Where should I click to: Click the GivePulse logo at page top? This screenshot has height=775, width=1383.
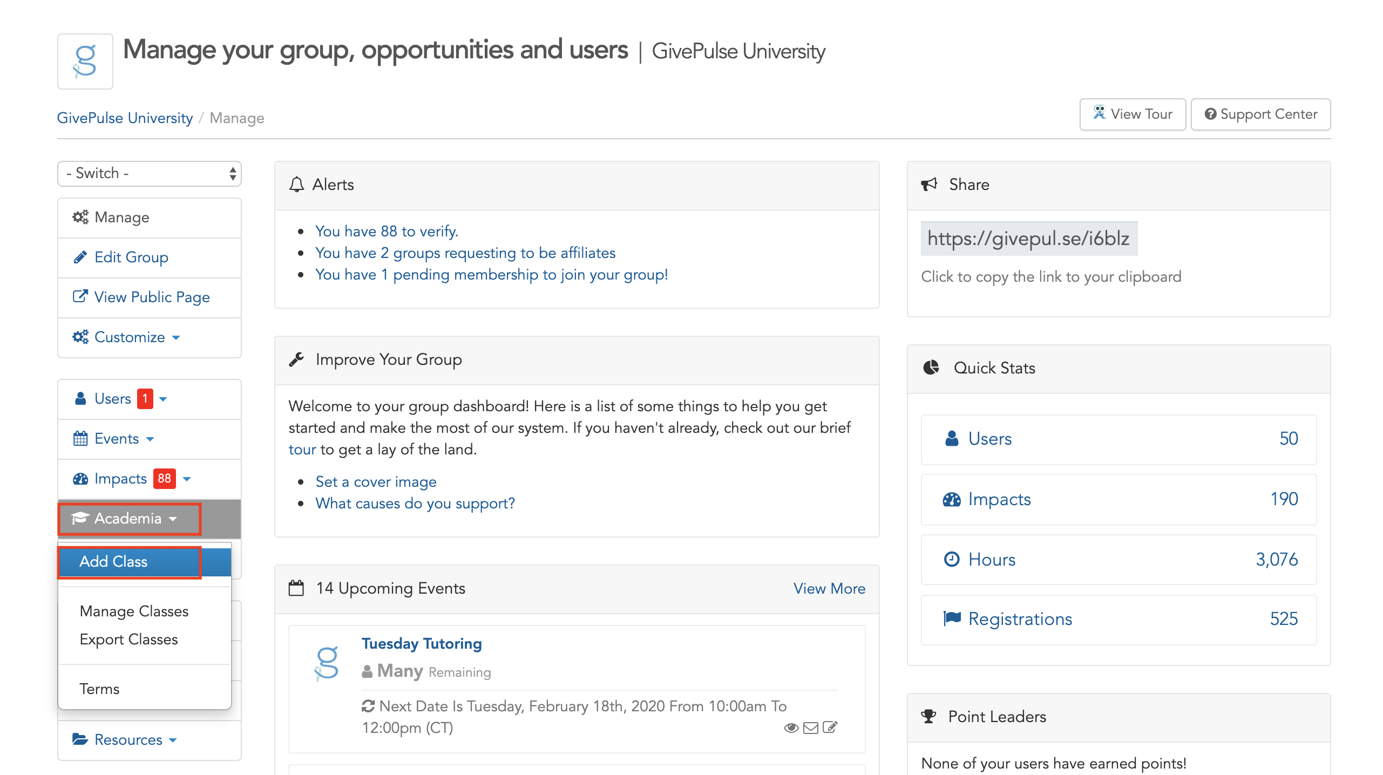[x=85, y=62]
